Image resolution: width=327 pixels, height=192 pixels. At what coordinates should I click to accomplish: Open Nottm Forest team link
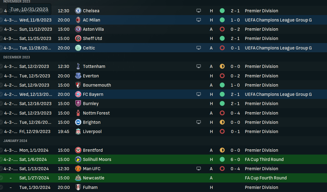[96, 113]
